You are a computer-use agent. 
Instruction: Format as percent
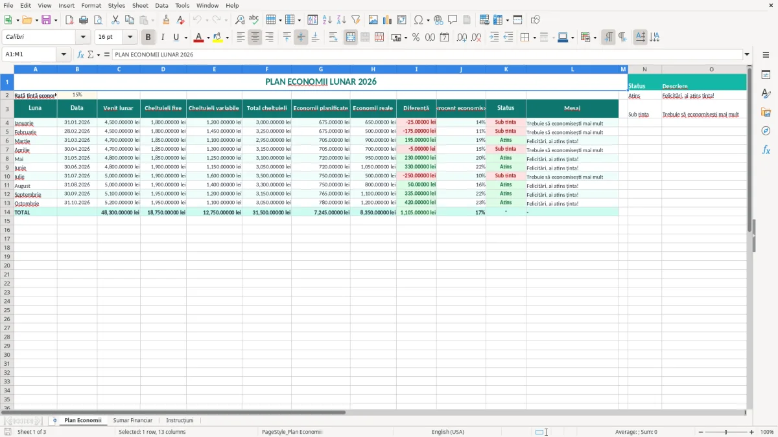tap(416, 38)
